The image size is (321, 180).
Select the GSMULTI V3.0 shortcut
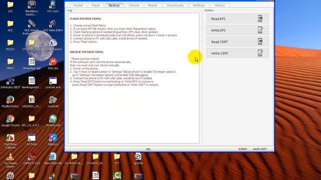click(32, 159)
